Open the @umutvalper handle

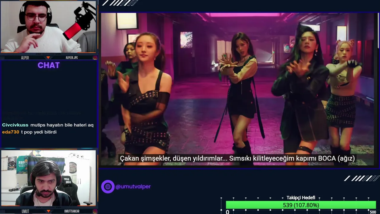(133, 187)
